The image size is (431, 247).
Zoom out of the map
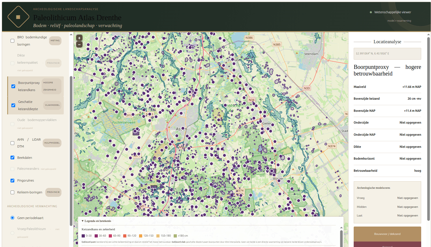click(79, 44)
